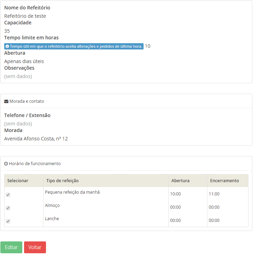Click the Selecionar column header
Image resolution: width=253 pixels, height=255 pixels.
[18, 180]
